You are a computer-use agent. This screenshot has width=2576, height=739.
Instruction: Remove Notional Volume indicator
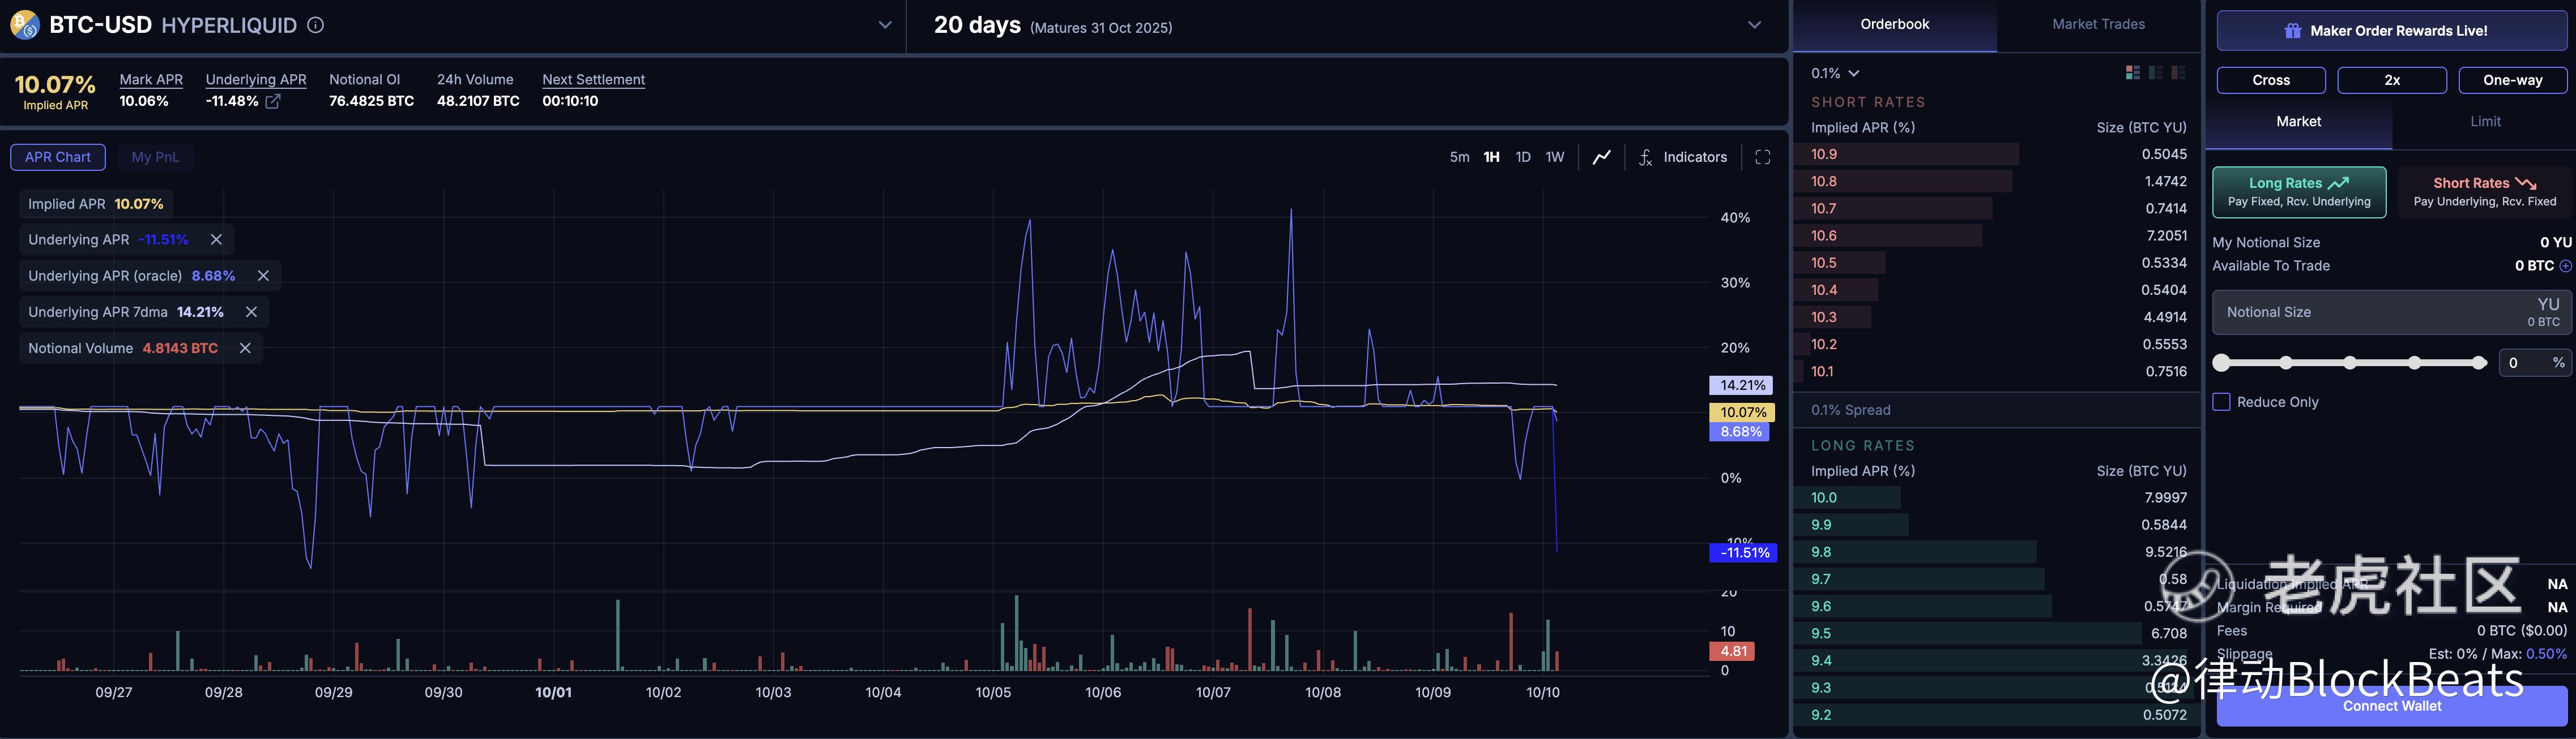[245, 347]
